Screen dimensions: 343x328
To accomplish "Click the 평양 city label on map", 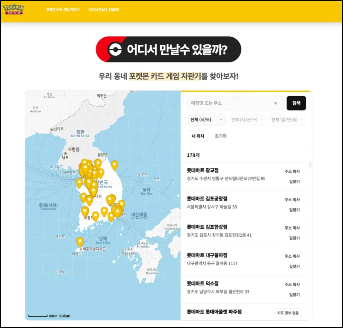I will coord(75,149).
